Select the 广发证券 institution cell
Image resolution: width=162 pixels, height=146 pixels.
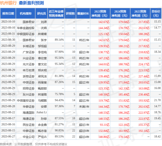pos(28,52)
